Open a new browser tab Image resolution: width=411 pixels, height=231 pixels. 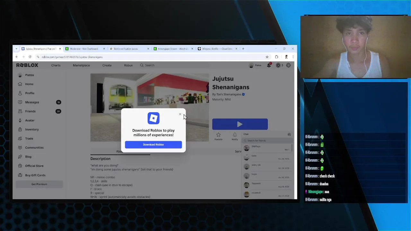point(243,49)
